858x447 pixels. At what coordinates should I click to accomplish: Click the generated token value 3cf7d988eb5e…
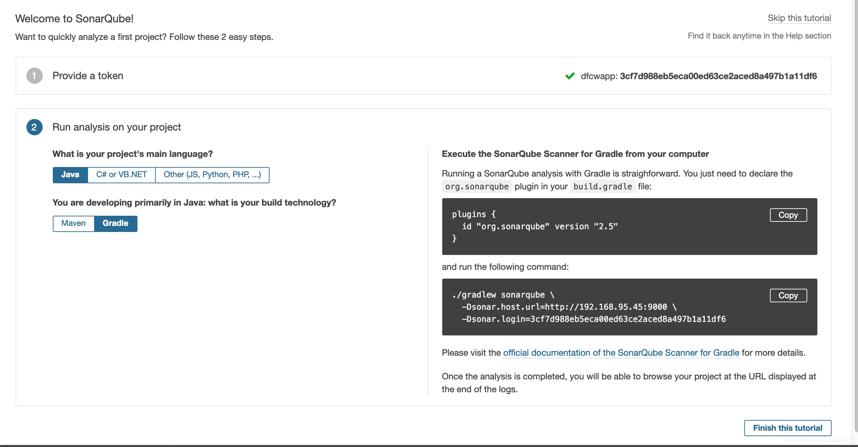click(x=718, y=76)
